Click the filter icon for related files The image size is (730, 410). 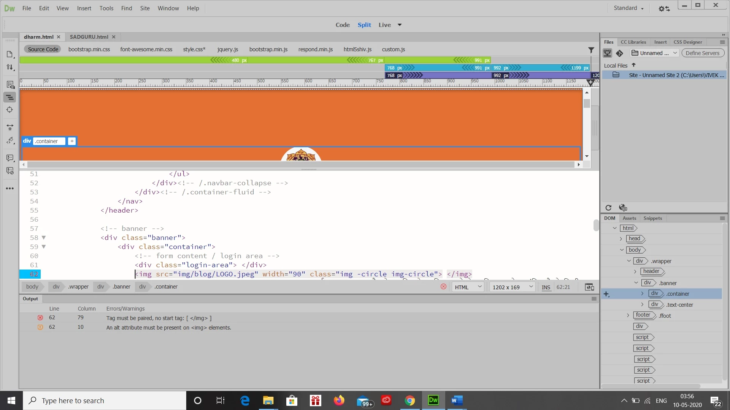tap(591, 50)
